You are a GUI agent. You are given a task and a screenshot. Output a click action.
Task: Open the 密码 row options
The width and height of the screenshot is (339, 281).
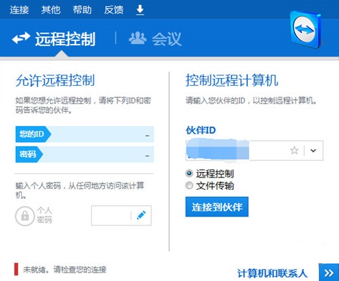[x=147, y=156]
